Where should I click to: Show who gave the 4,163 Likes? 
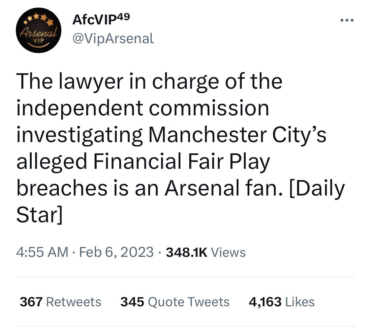[281, 302]
